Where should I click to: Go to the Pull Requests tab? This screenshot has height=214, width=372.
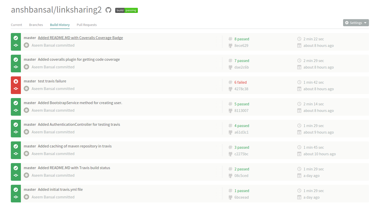(87, 25)
